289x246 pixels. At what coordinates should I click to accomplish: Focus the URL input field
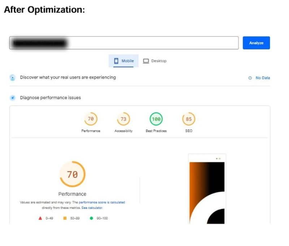[x=124, y=43]
